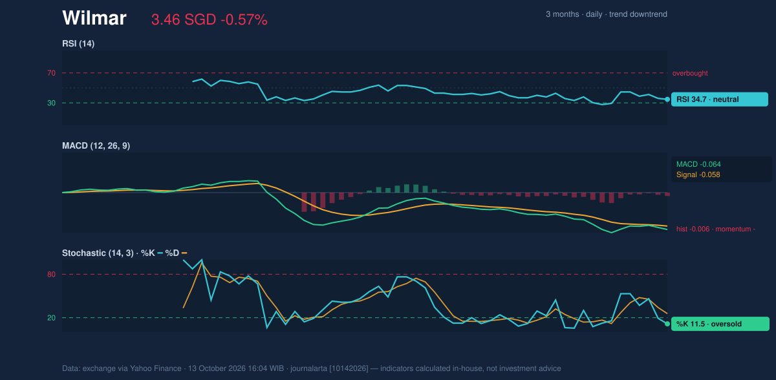Click the %K legend color marker

tap(160, 253)
